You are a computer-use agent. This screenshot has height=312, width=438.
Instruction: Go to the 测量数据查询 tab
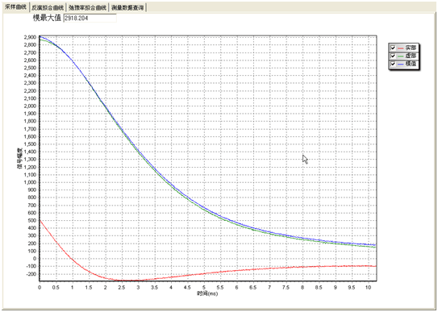127,8
